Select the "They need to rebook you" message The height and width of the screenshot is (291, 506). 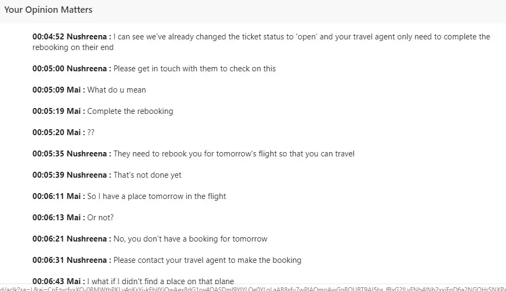click(x=234, y=154)
